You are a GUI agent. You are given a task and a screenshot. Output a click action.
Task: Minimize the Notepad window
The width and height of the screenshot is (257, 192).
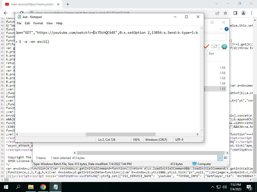175,17
